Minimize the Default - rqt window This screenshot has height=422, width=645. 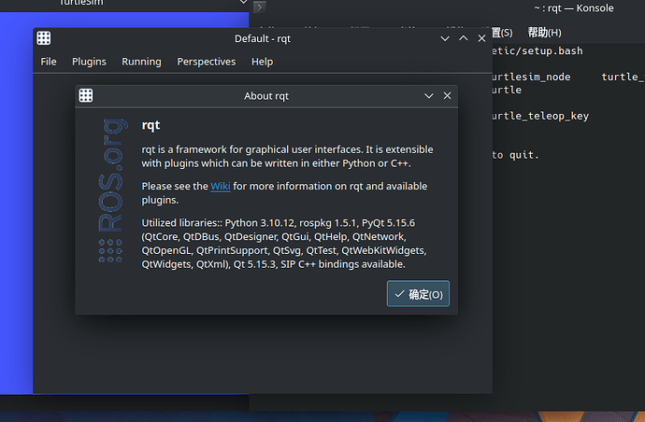tap(445, 38)
